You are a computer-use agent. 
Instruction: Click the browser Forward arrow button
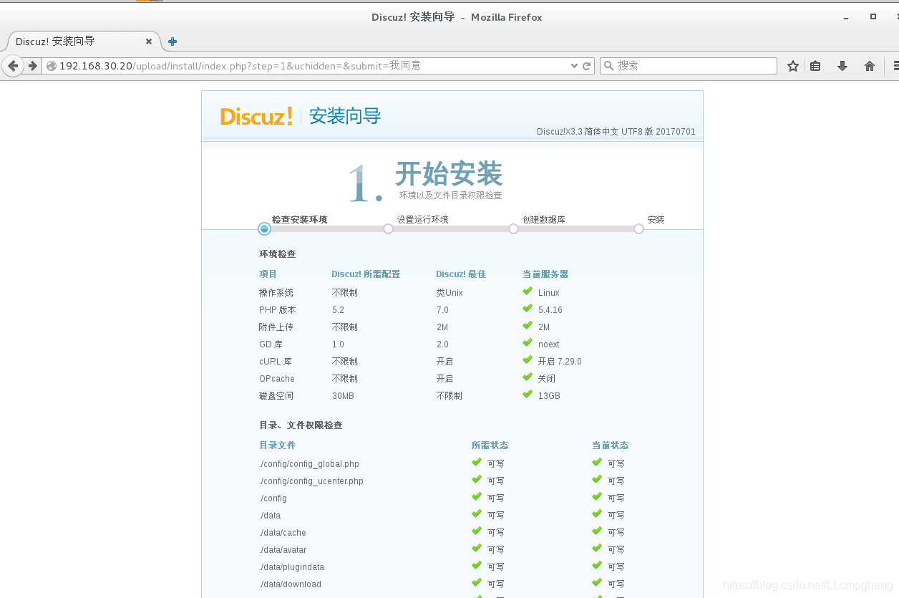(x=33, y=66)
